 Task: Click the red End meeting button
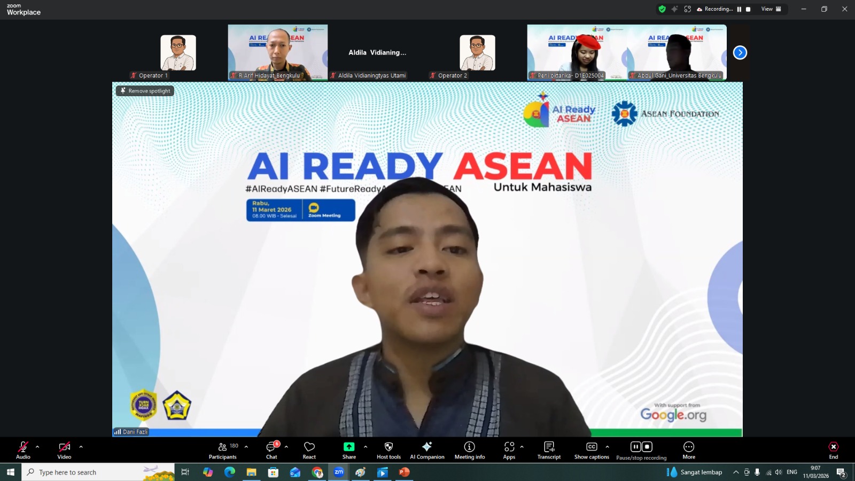pos(833,450)
